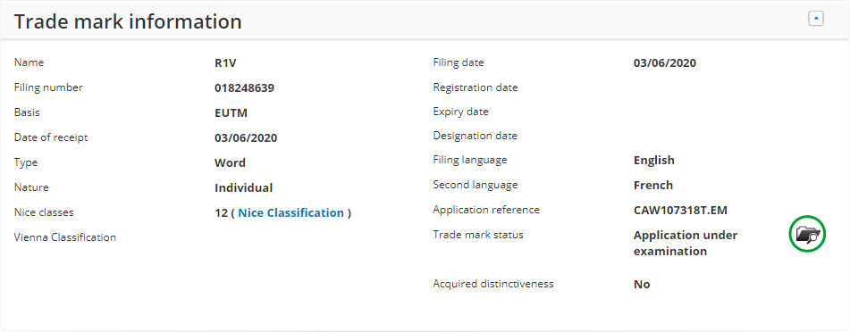Open the Nice Classification link
The width and height of the screenshot is (850, 332).
(x=291, y=212)
